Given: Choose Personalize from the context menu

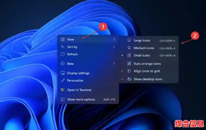Looking at the screenshot, I should (x=88, y=80).
